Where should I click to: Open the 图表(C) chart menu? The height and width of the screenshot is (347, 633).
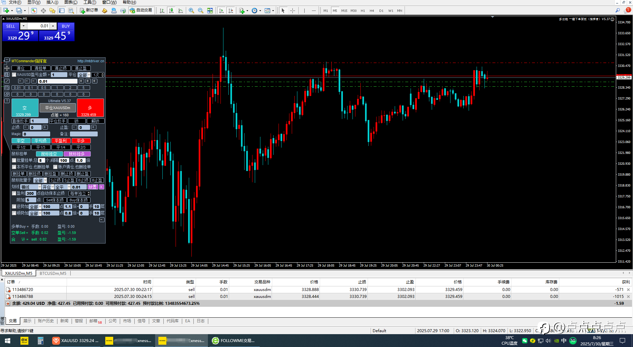tap(71, 2)
